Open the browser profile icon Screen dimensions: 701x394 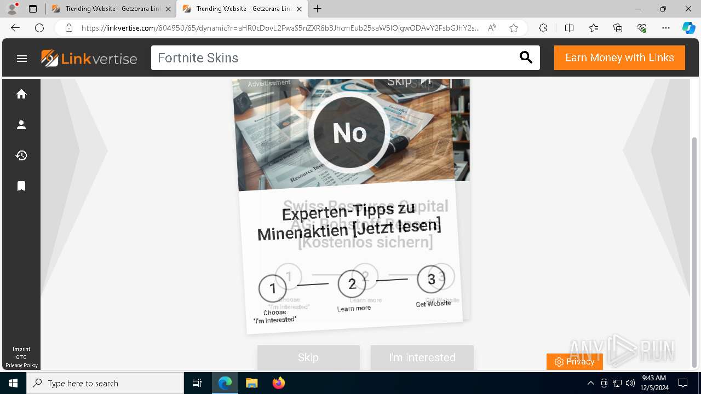pos(12,9)
